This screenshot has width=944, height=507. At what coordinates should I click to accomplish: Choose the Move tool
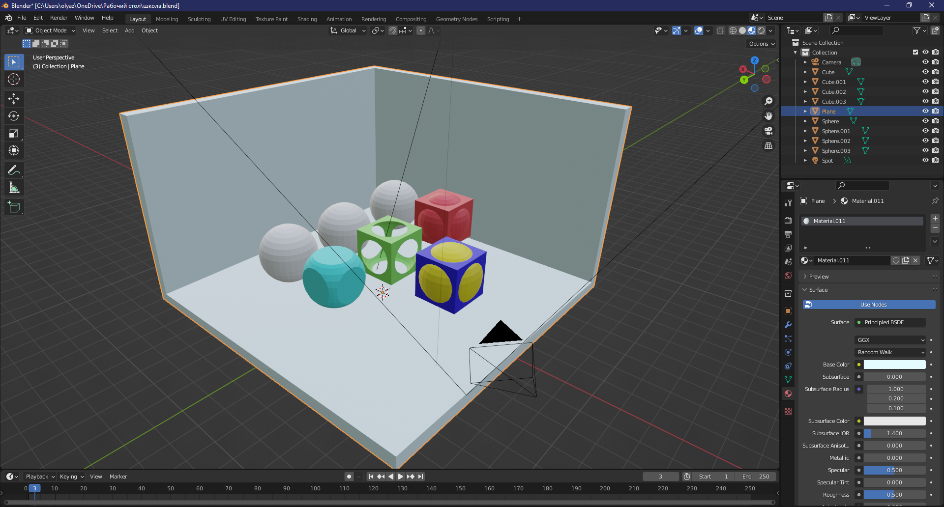tap(14, 99)
